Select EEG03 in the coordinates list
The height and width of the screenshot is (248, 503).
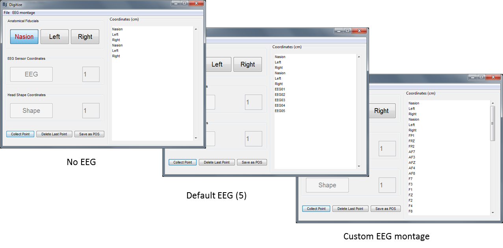point(280,100)
